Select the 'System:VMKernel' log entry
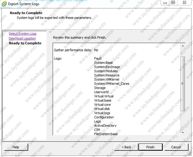The height and width of the screenshot is (157, 193). coord(107,79)
